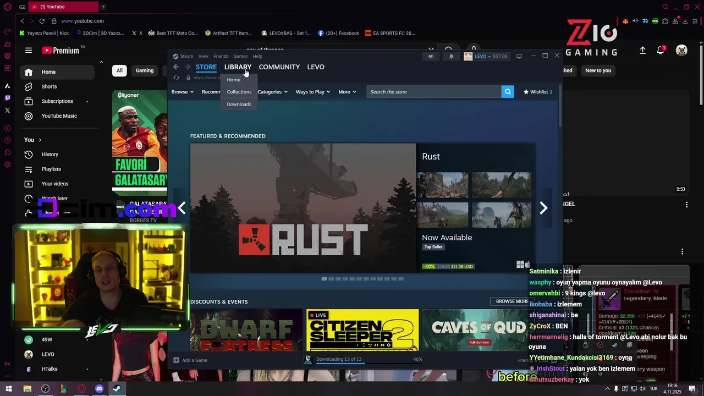Select the Gaming chip on YouTube
Viewport: 704px width, 396px height.
145,70
